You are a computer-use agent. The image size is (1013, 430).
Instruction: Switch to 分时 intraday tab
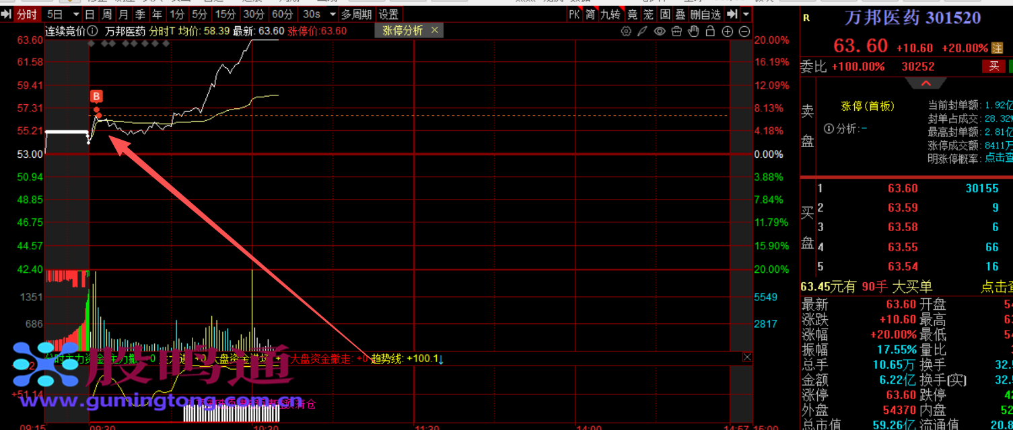click(27, 14)
